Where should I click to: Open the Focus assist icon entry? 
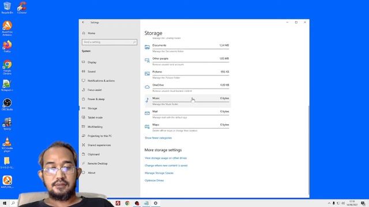click(x=83, y=90)
